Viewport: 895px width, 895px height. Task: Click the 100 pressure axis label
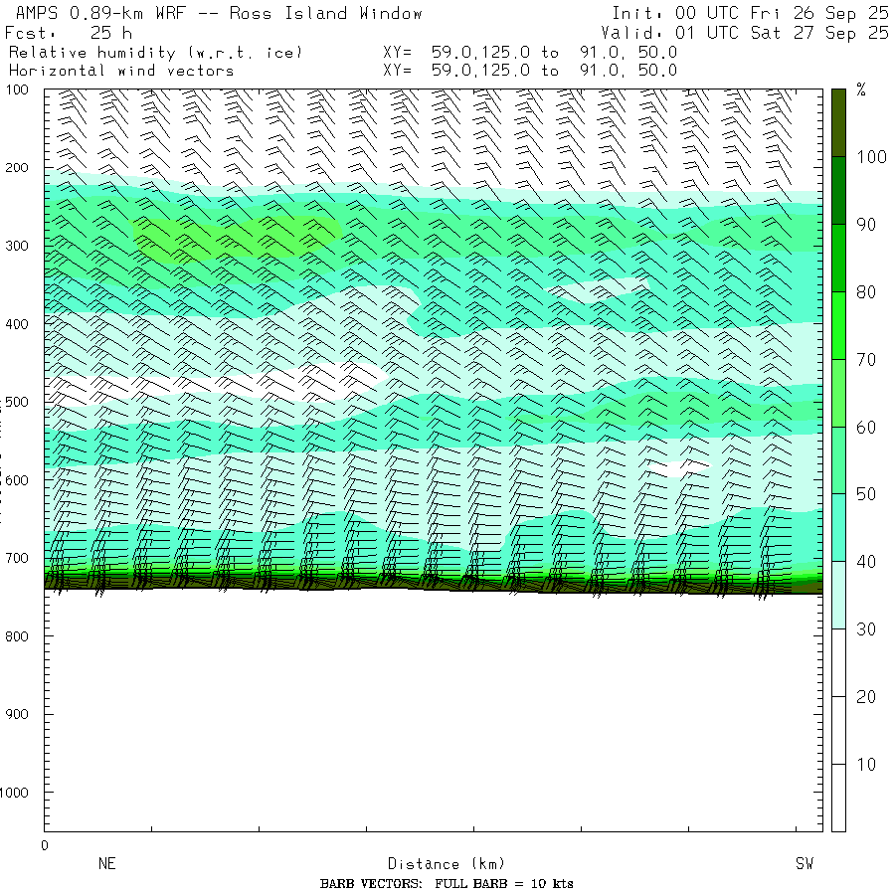tap(17, 89)
